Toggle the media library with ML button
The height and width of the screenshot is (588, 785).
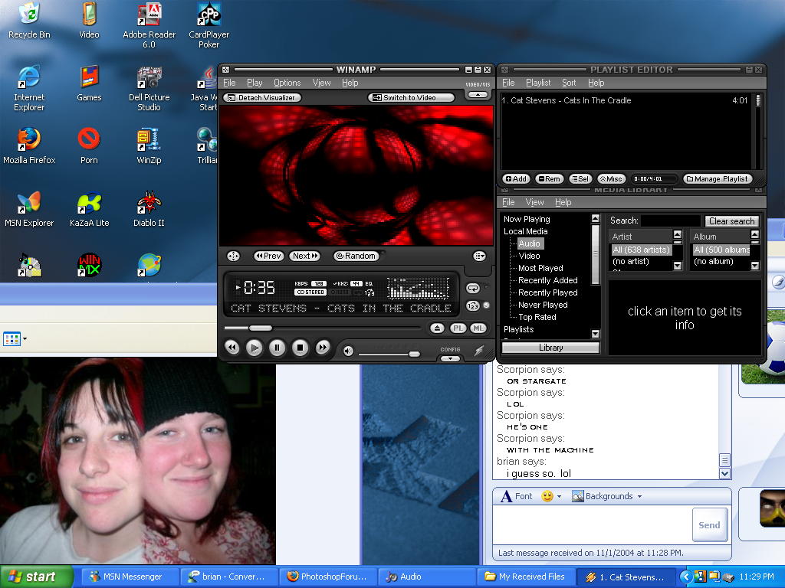pyautogui.click(x=478, y=328)
